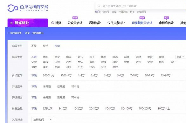Choose follower count 50-100万
The width and height of the screenshot is (186, 123).
127,108
